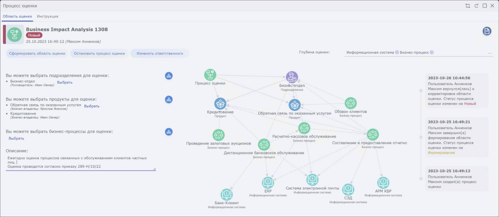Remove the Бизнес-процесс depth tag
This screenshot has height=217, width=499.
coord(432,52)
